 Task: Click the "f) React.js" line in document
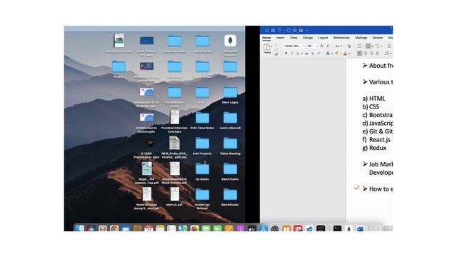[x=376, y=140]
